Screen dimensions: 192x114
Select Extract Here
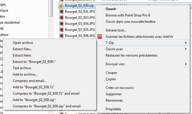(22, 55)
